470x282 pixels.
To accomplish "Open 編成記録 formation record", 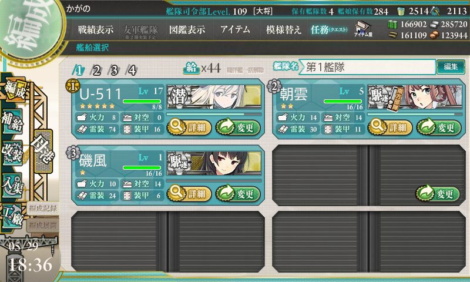I will (43, 209).
